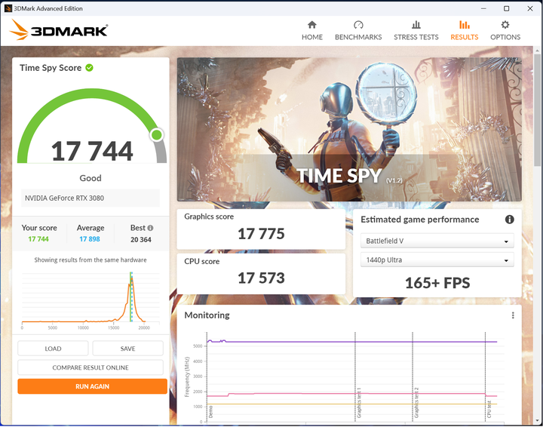Click the Average score 17 898
Image resolution: width=543 pixels, height=427 pixels.
[x=90, y=239]
